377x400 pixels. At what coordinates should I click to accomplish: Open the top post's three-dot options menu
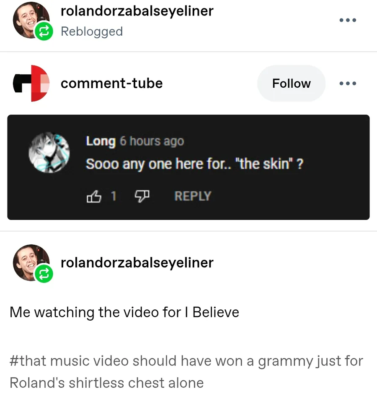coord(348,20)
